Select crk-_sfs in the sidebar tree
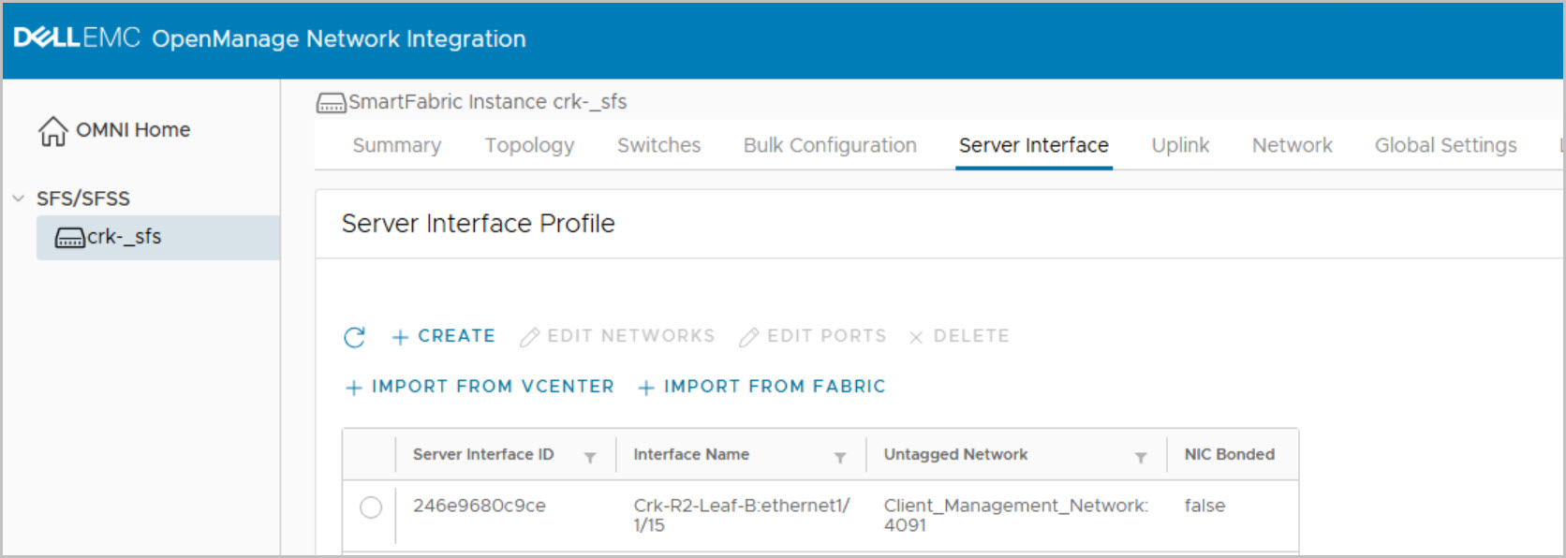The width and height of the screenshot is (1566, 558). (125, 237)
